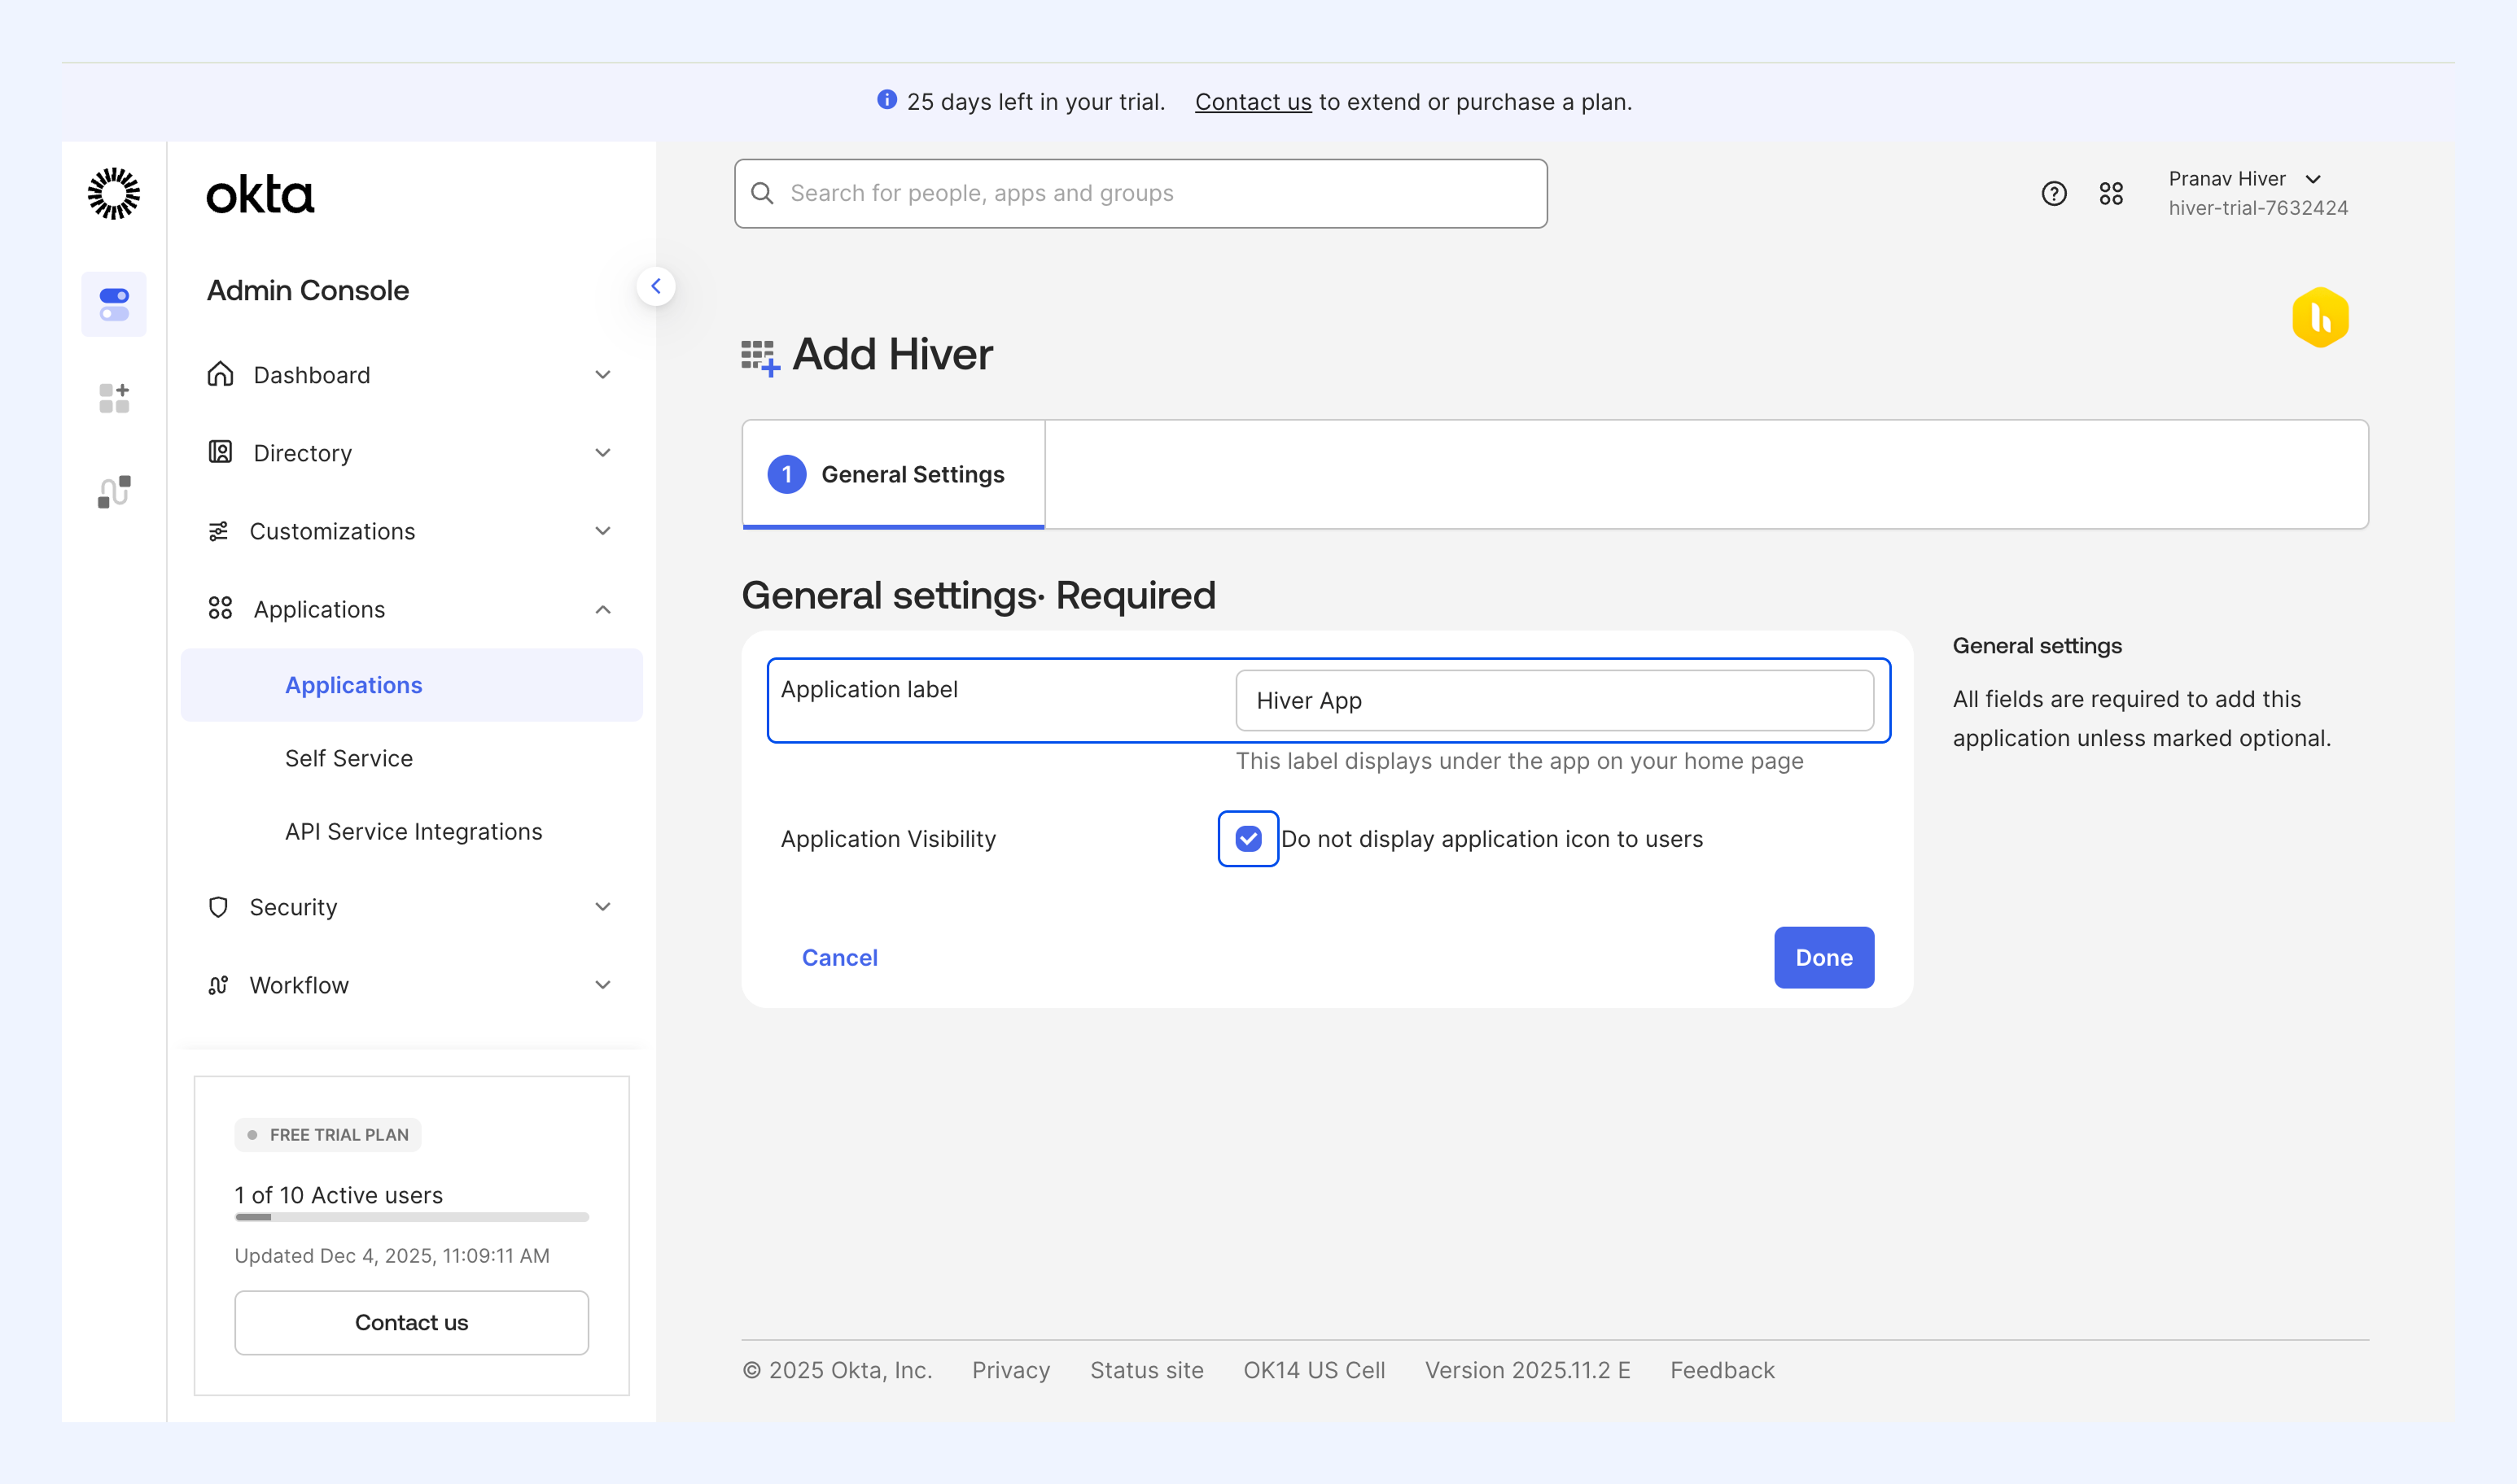Open the add-apps grid plus rail icon
Viewport: 2517px width, 1484px height.
coord(114,398)
